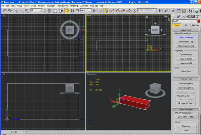The height and width of the screenshot is (135, 201).
Task: Click the Center to Object button
Action: pos(186,54)
